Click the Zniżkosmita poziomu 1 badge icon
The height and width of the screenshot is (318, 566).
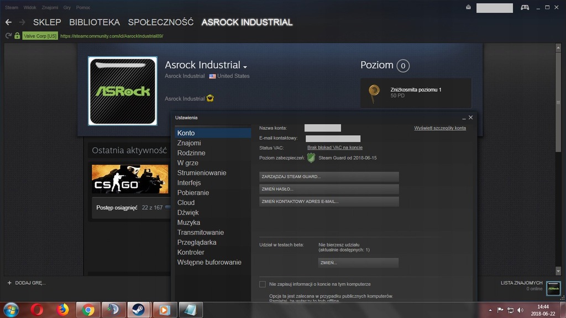point(374,93)
